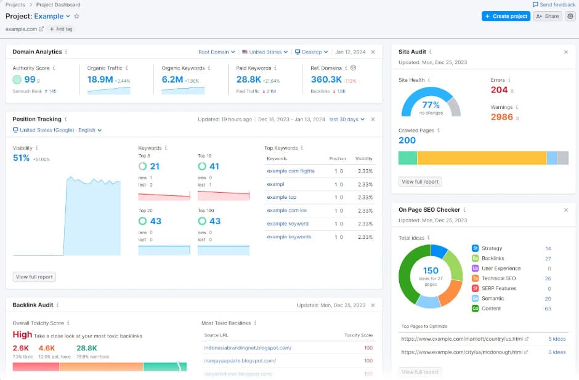Viewport: 579px width, 380px height.
Task: Open keyword example top
Action: (281, 197)
